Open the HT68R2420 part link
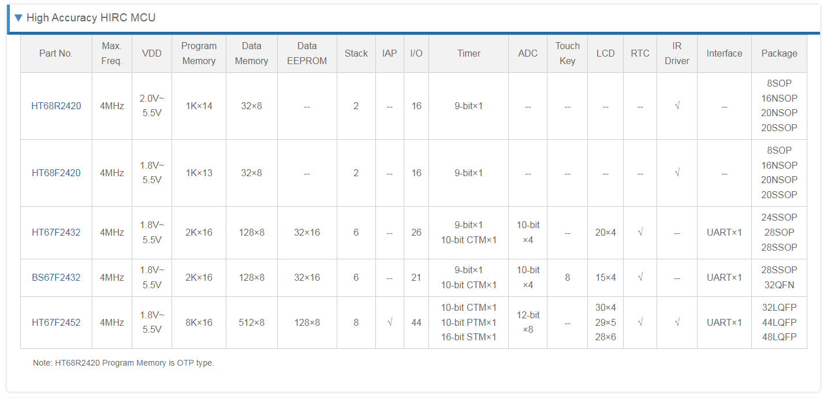831x398 pixels. tap(56, 106)
